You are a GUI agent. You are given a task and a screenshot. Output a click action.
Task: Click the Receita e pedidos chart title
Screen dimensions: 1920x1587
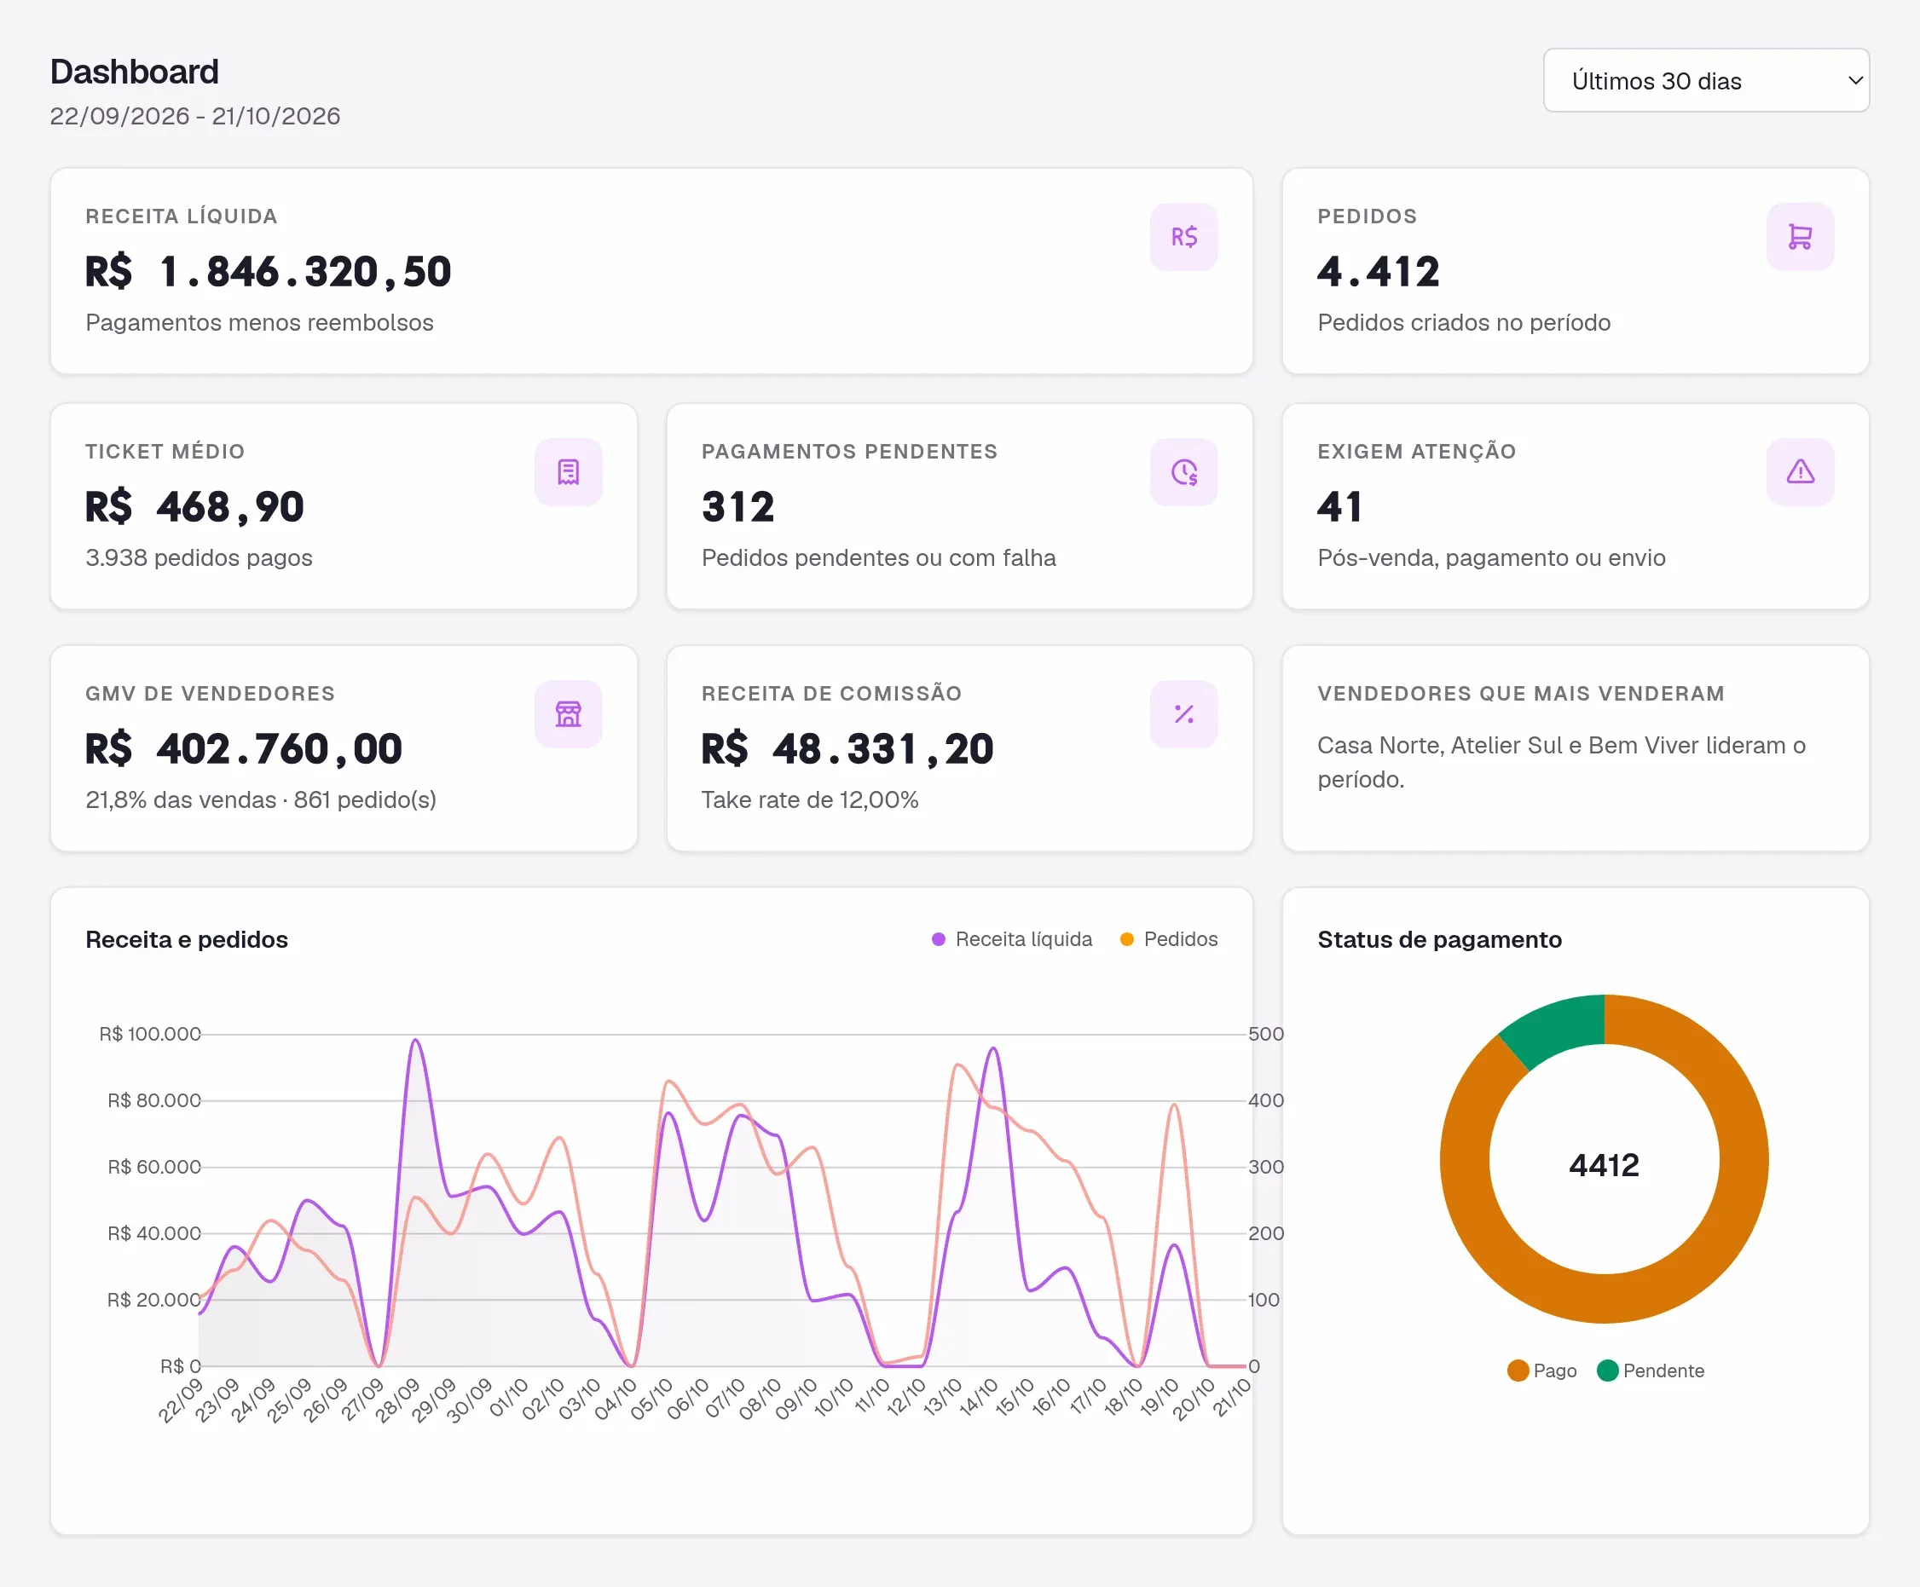187,939
